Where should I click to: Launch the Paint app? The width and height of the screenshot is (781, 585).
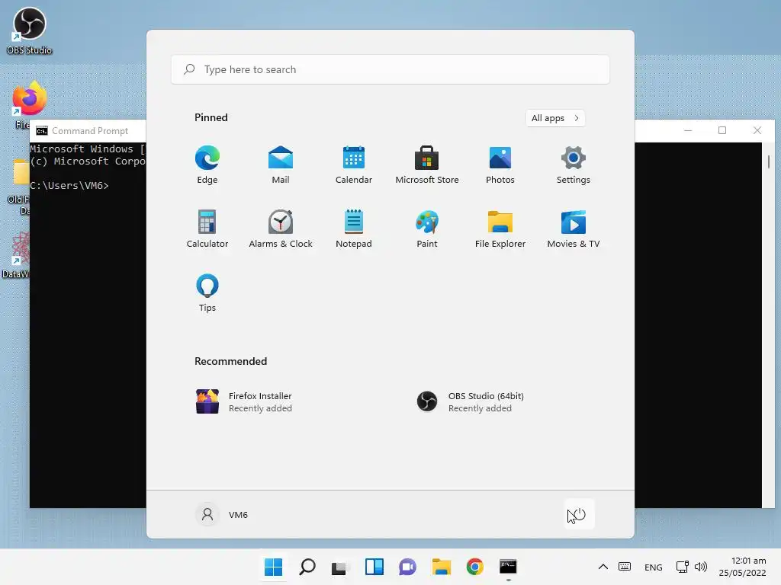427,229
